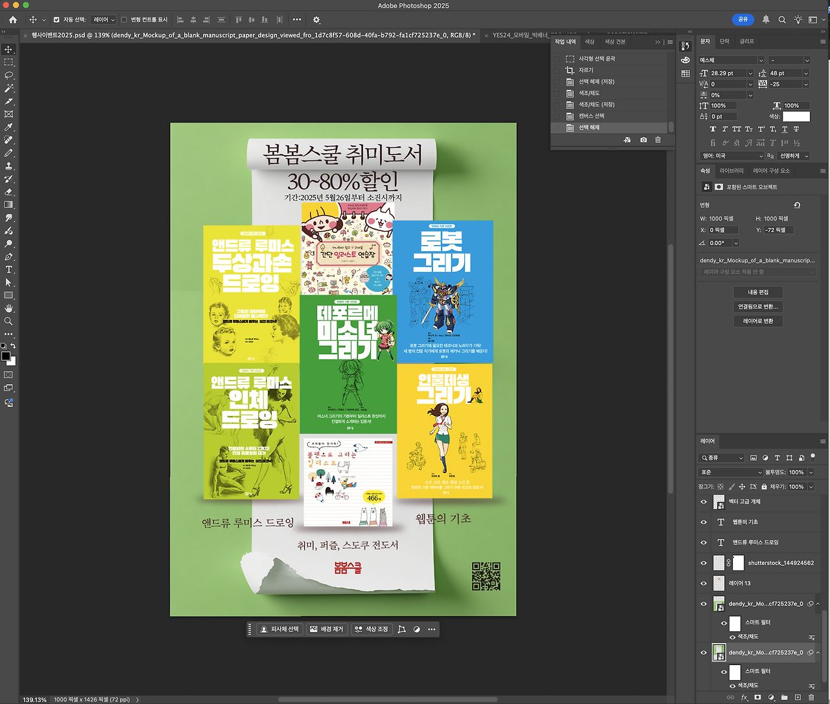Click the search icon in top bar
This screenshot has width=830, height=704.
[782, 19]
